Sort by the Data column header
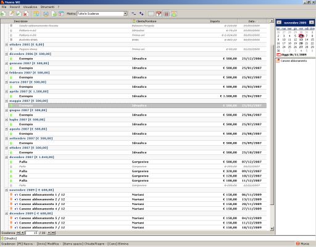 (252, 21)
